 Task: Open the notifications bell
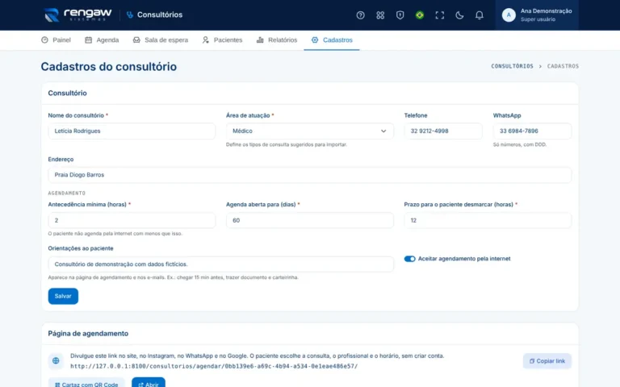point(479,15)
